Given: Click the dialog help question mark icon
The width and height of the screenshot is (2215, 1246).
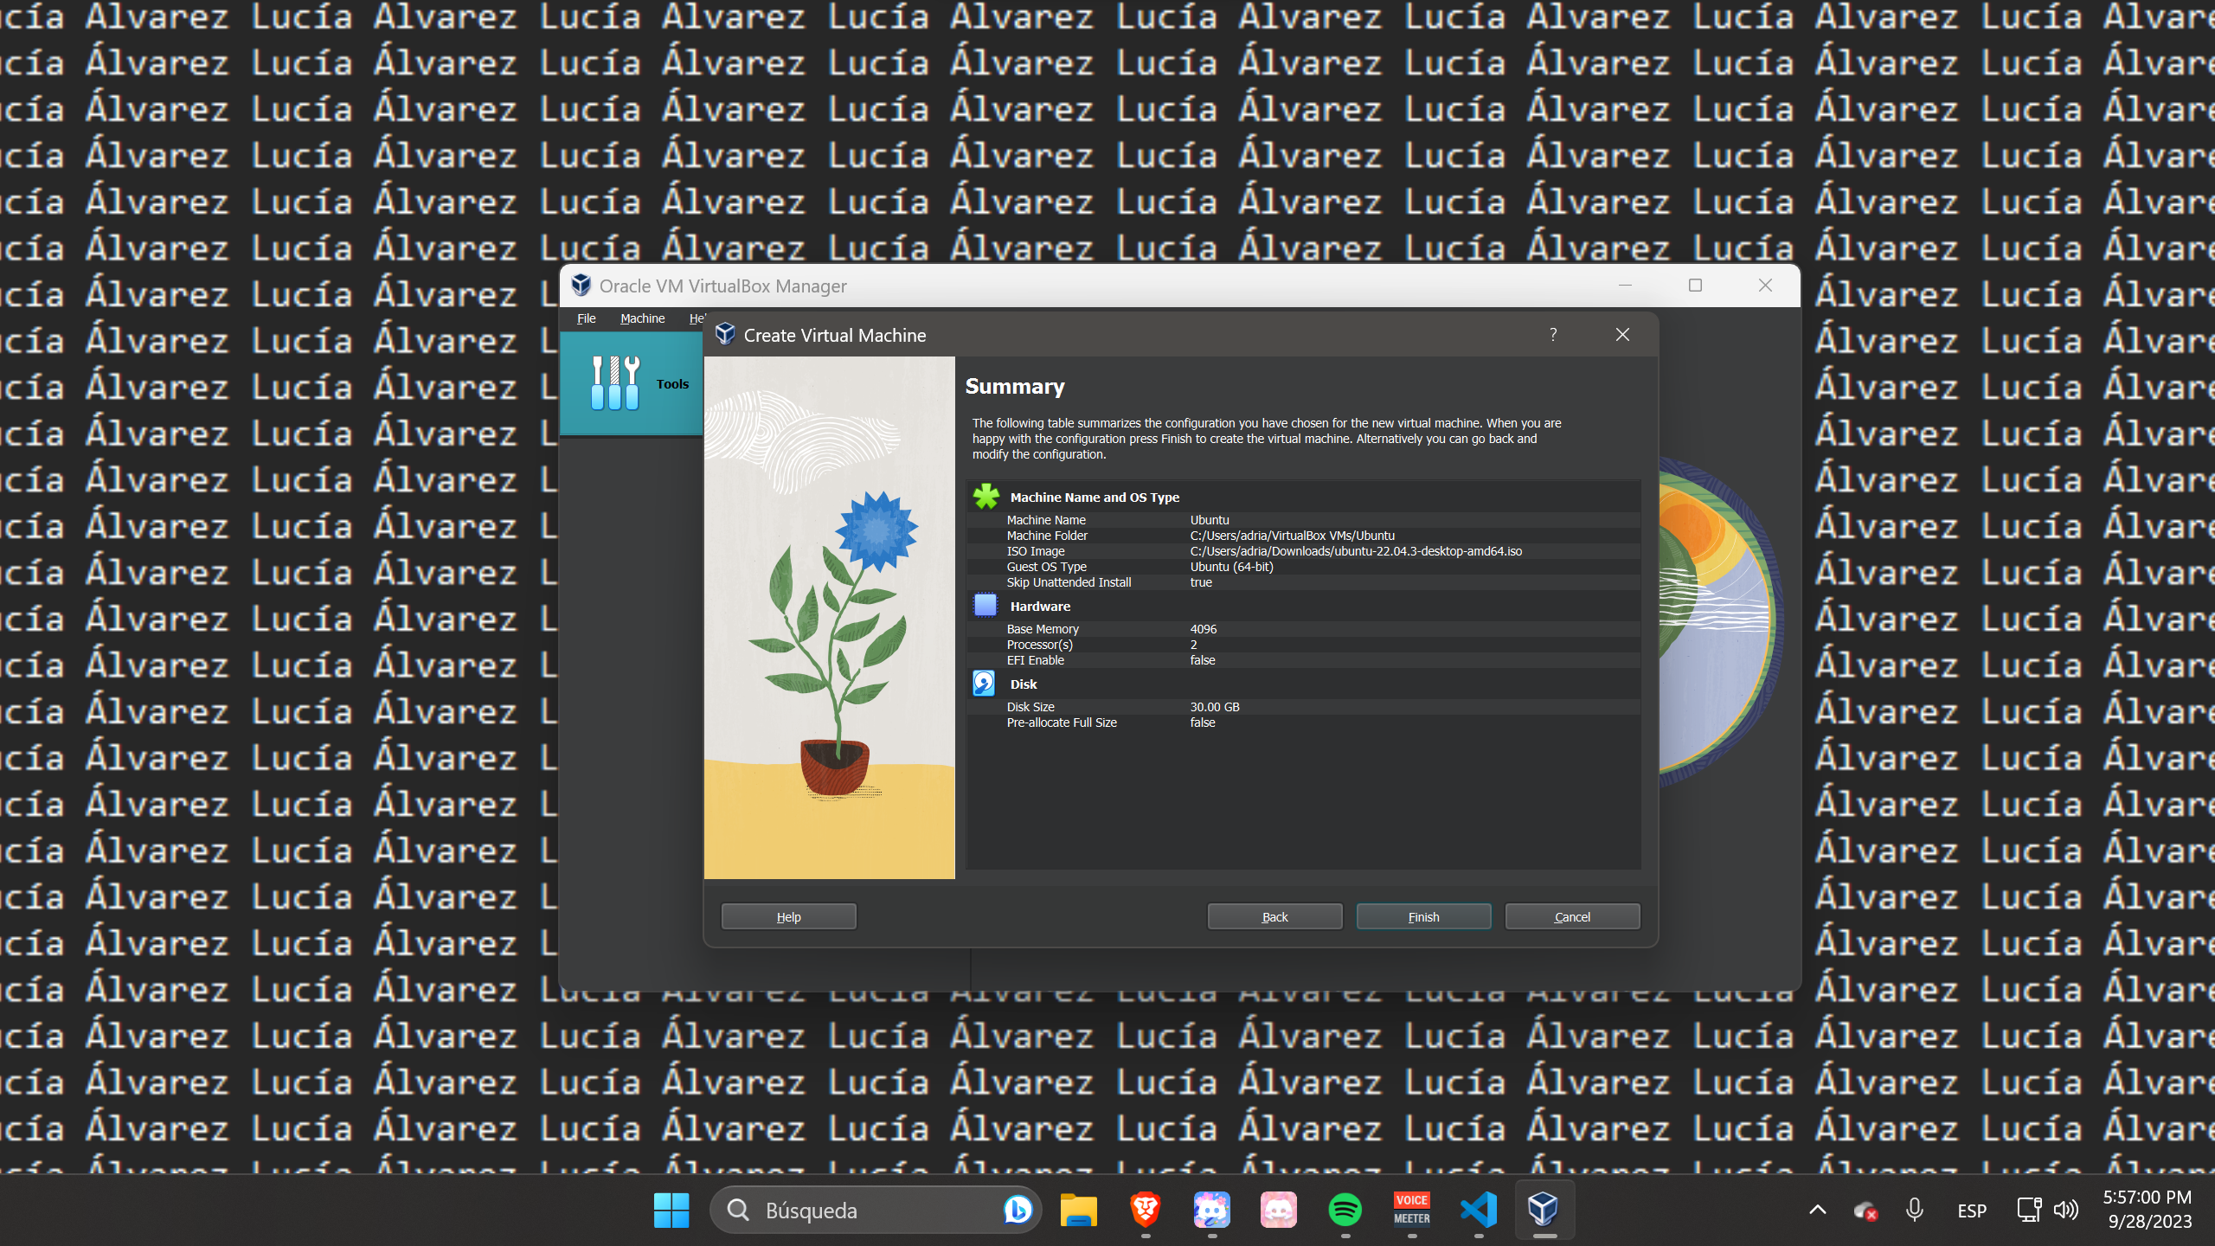Looking at the screenshot, I should [1553, 335].
